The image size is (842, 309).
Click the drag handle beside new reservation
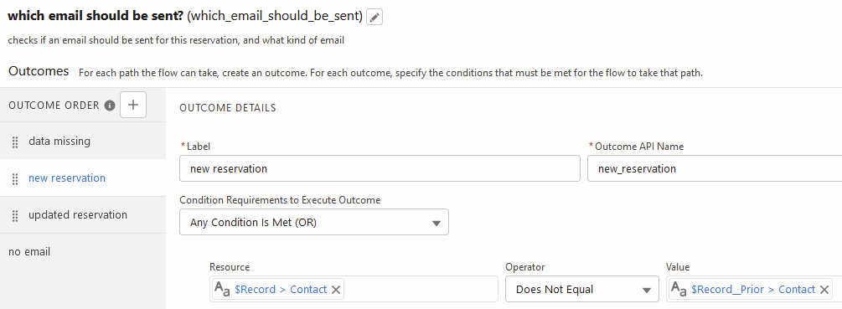[15, 178]
